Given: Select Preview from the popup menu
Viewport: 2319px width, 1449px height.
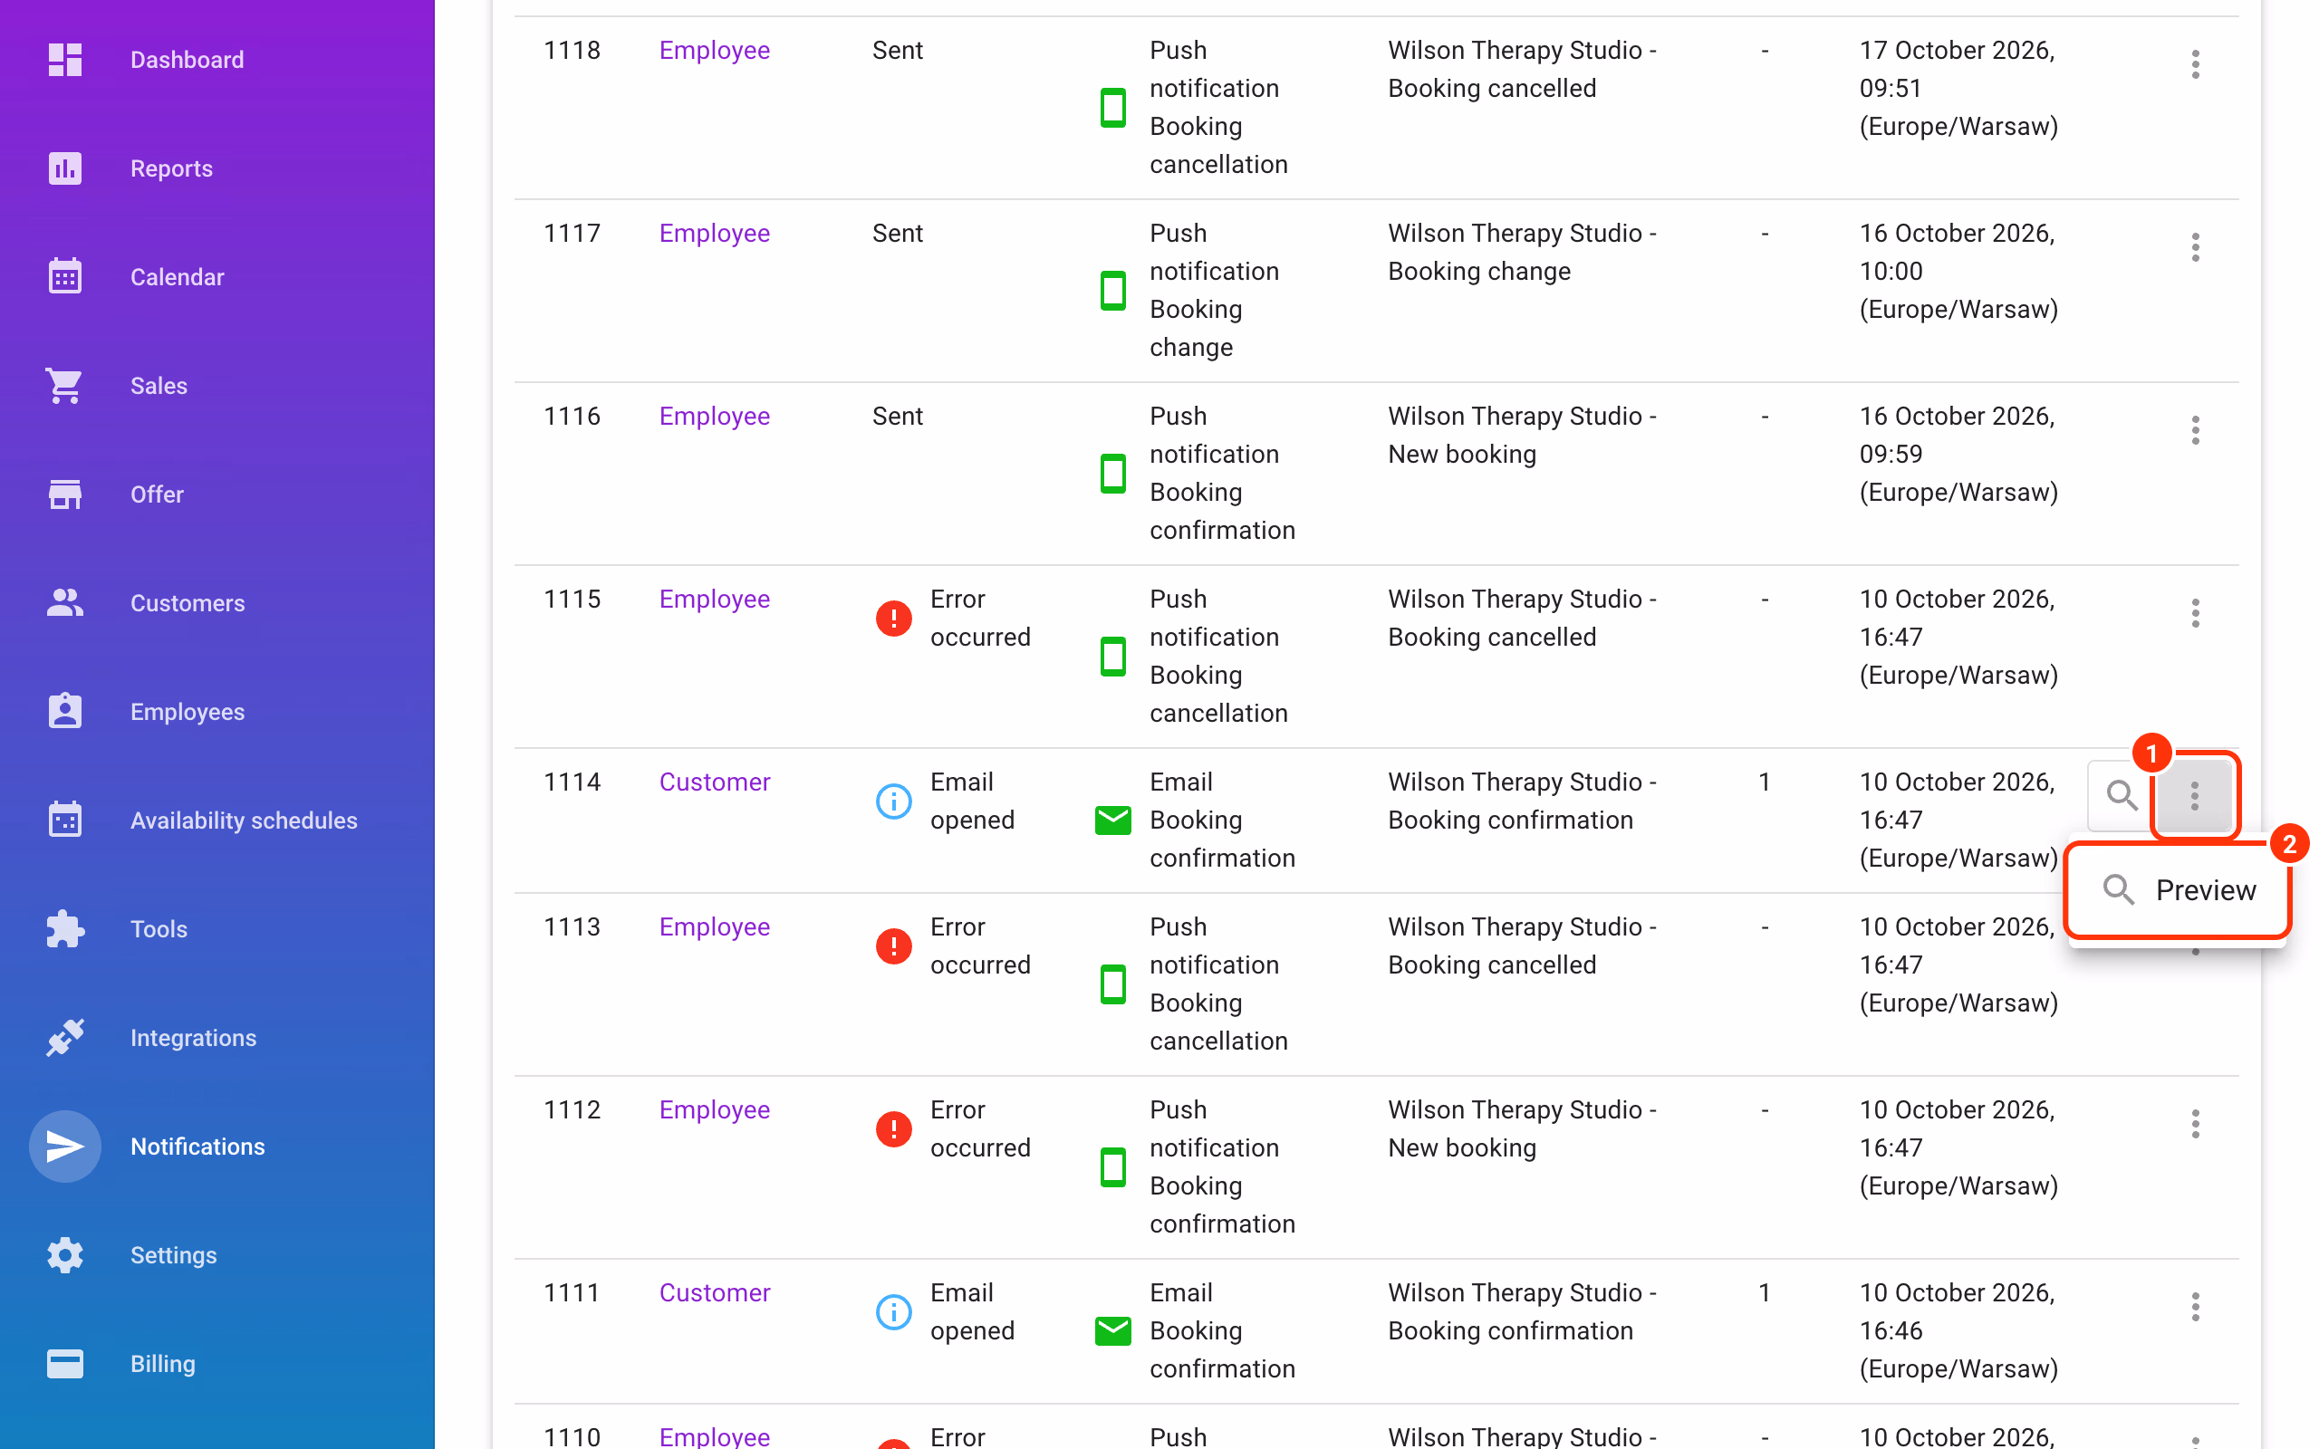Looking at the screenshot, I should (2178, 890).
